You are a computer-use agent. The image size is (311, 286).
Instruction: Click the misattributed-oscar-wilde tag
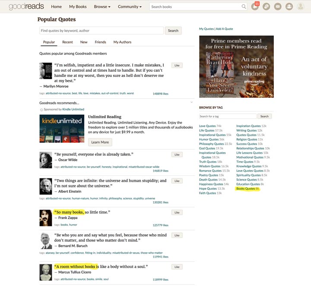click(144, 167)
